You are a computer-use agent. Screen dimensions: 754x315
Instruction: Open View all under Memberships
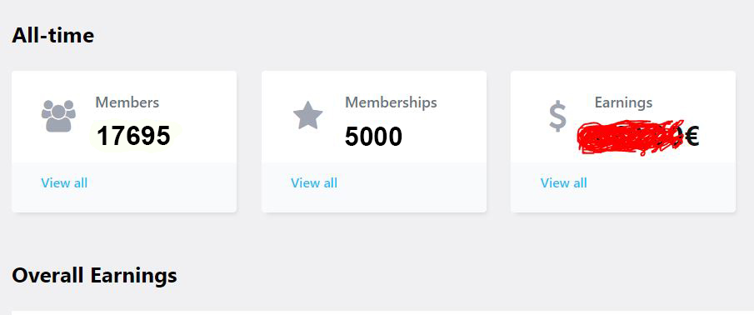coord(314,182)
